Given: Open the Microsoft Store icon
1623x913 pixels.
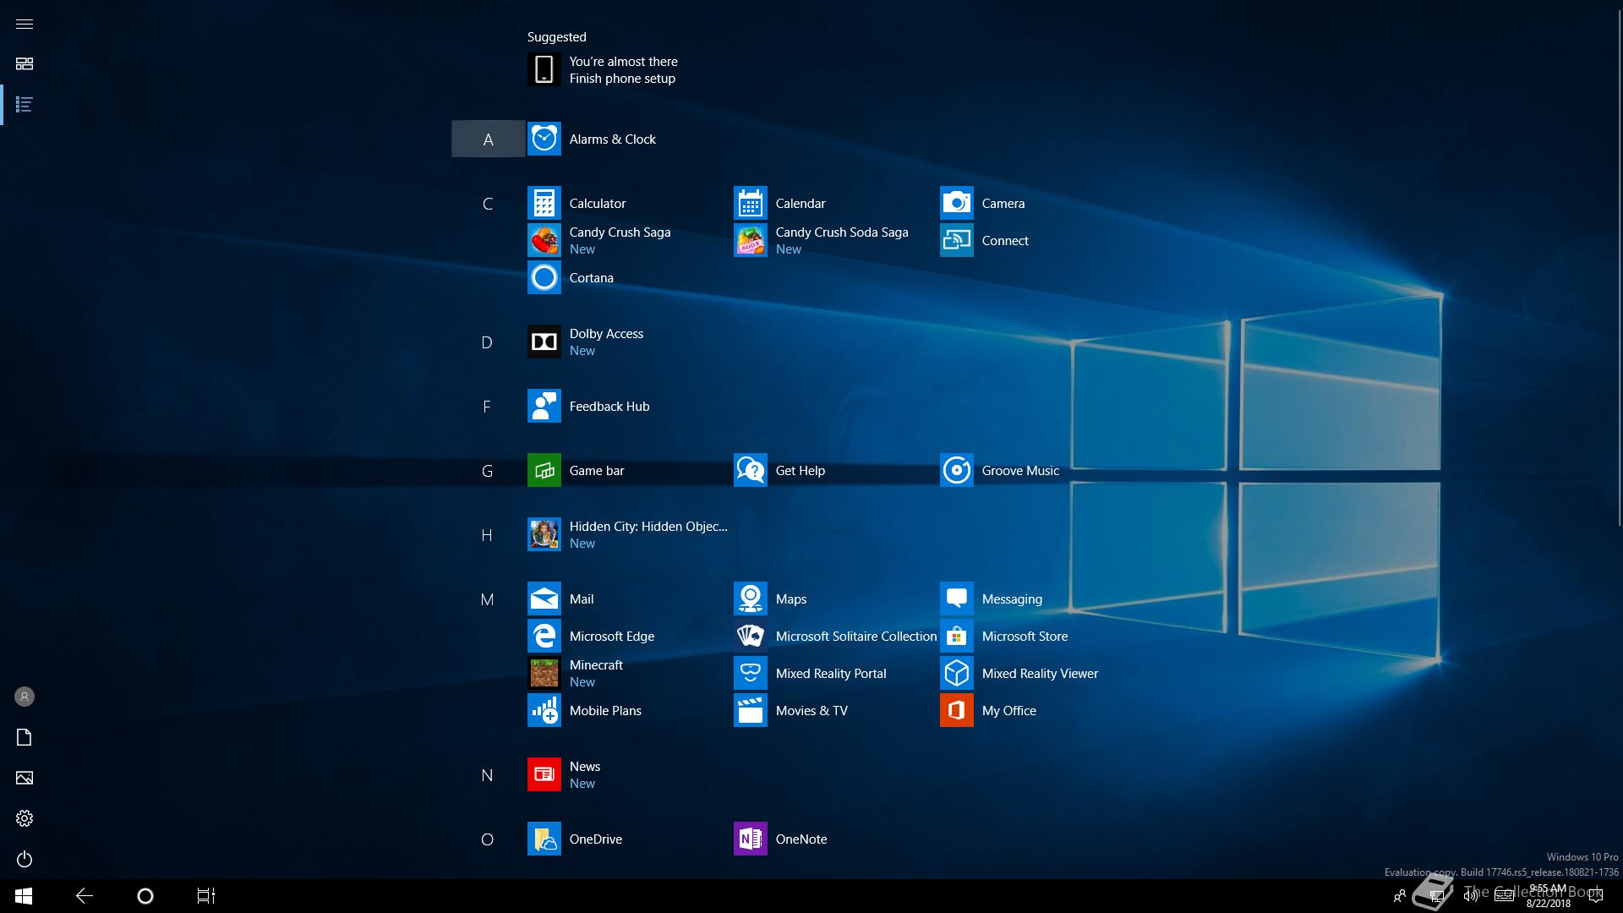Looking at the screenshot, I should point(956,636).
